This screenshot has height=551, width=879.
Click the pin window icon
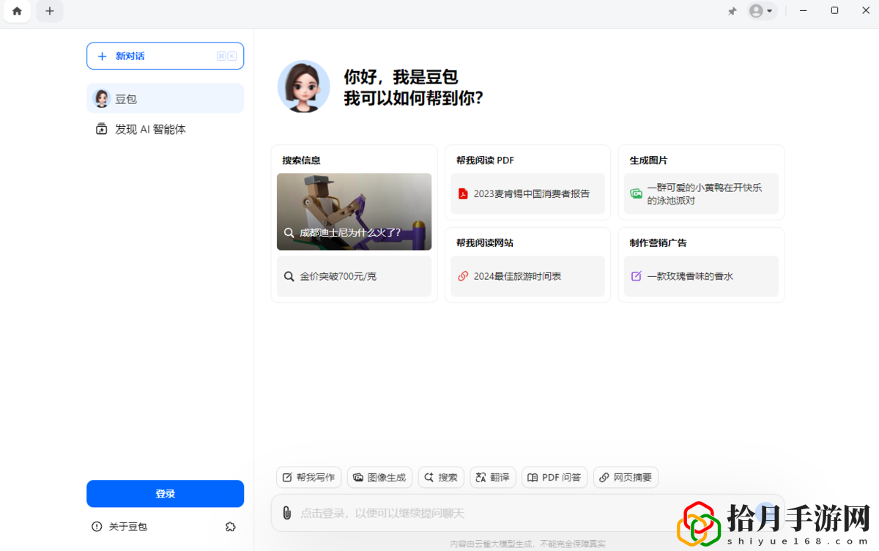click(x=732, y=11)
